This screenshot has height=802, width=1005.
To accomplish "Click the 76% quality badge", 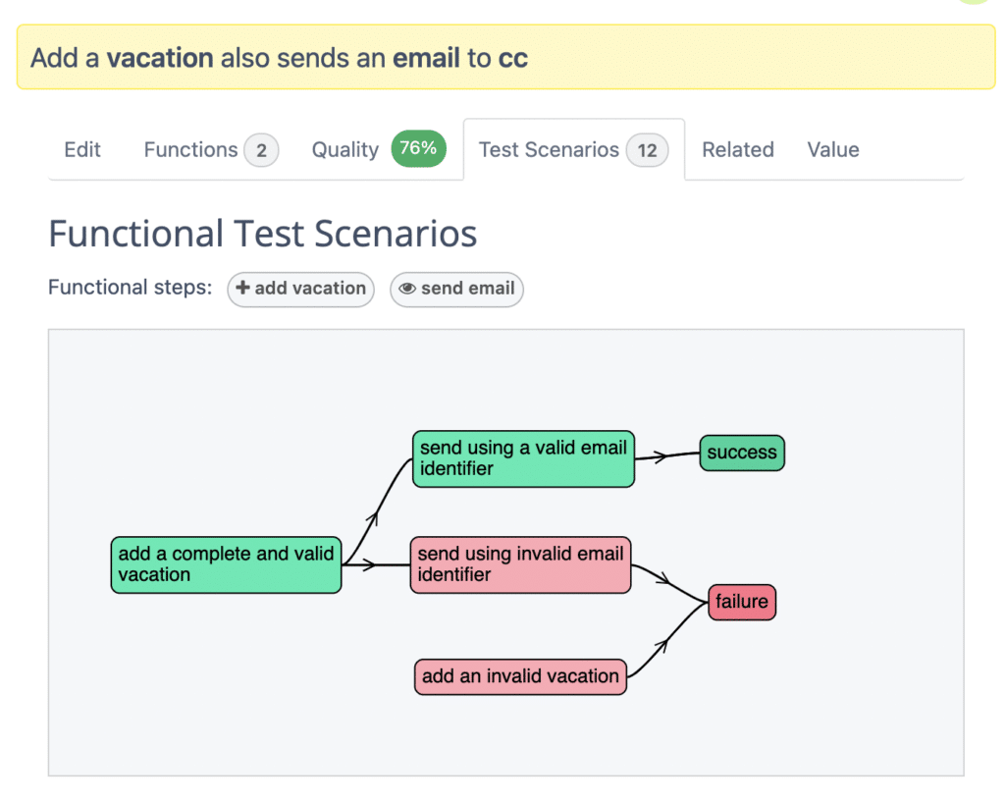I will click(x=418, y=149).
